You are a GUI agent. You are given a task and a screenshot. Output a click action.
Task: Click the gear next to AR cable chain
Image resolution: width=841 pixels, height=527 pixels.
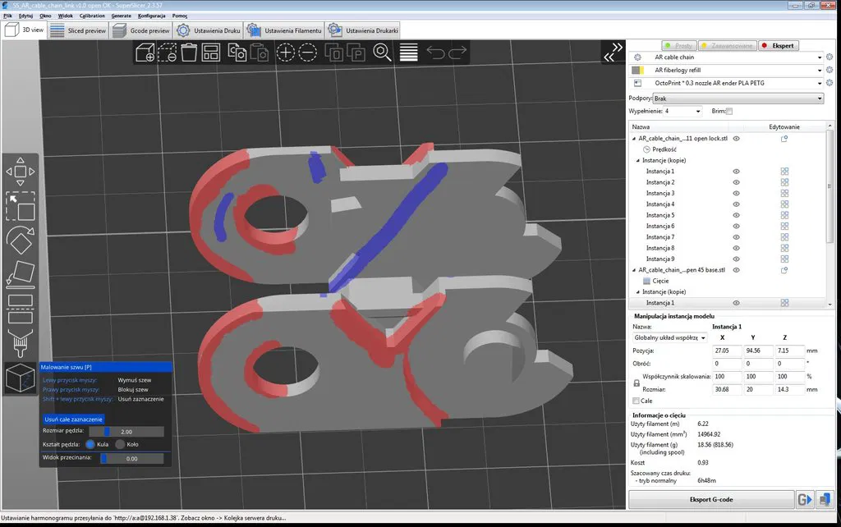tap(830, 57)
